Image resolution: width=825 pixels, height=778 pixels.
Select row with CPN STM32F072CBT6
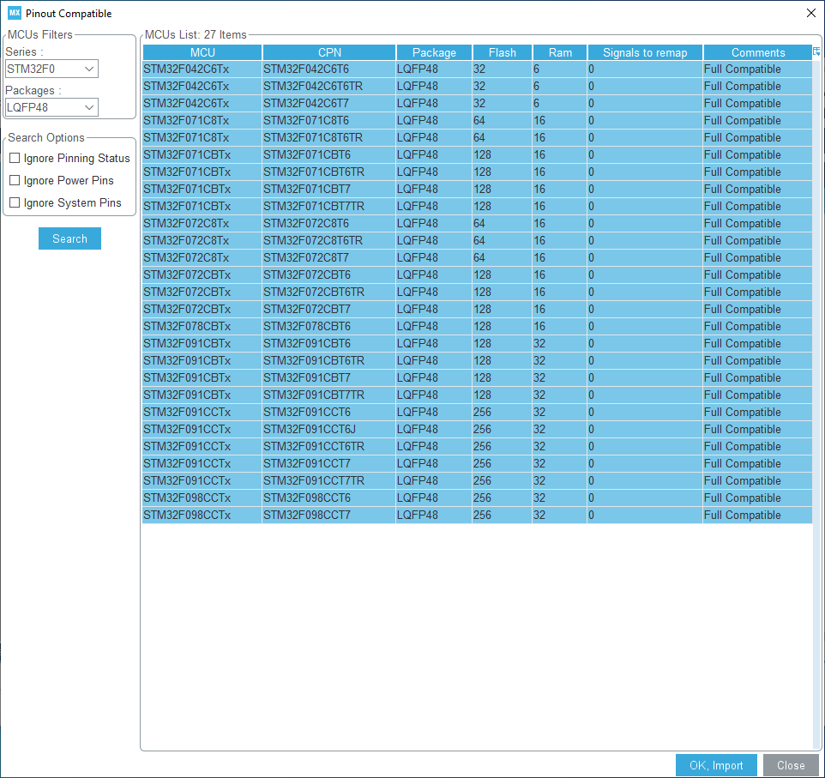coord(477,274)
